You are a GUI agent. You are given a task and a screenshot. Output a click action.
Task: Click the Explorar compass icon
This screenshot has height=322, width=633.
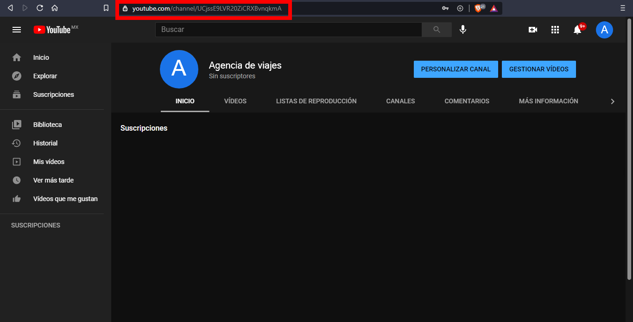coord(17,76)
